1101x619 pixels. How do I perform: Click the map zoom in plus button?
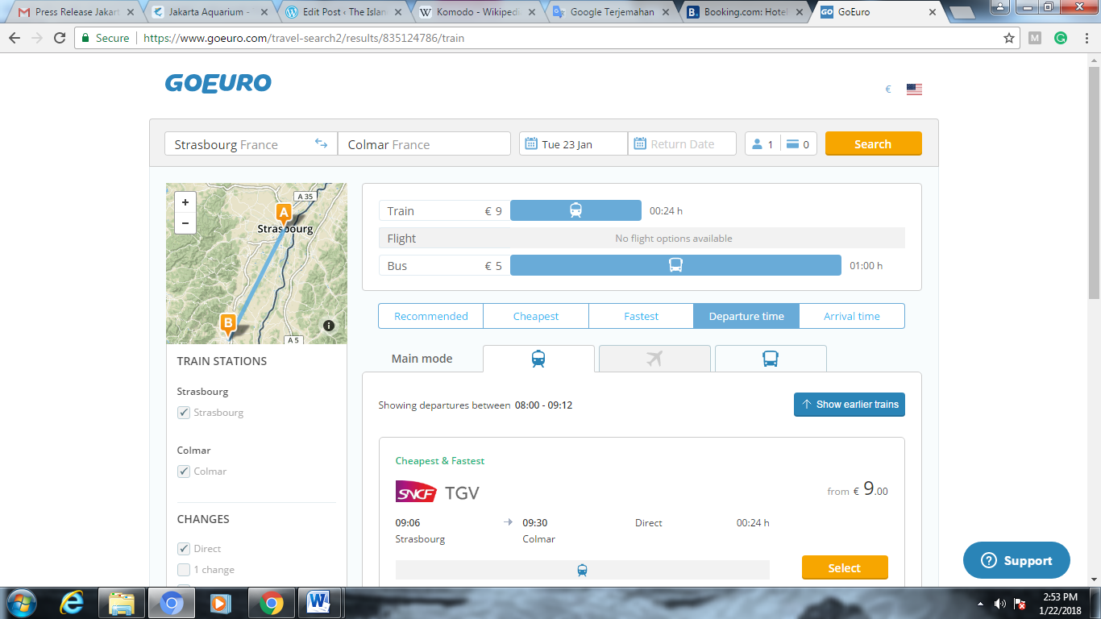pyautogui.click(x=185, y=202)
